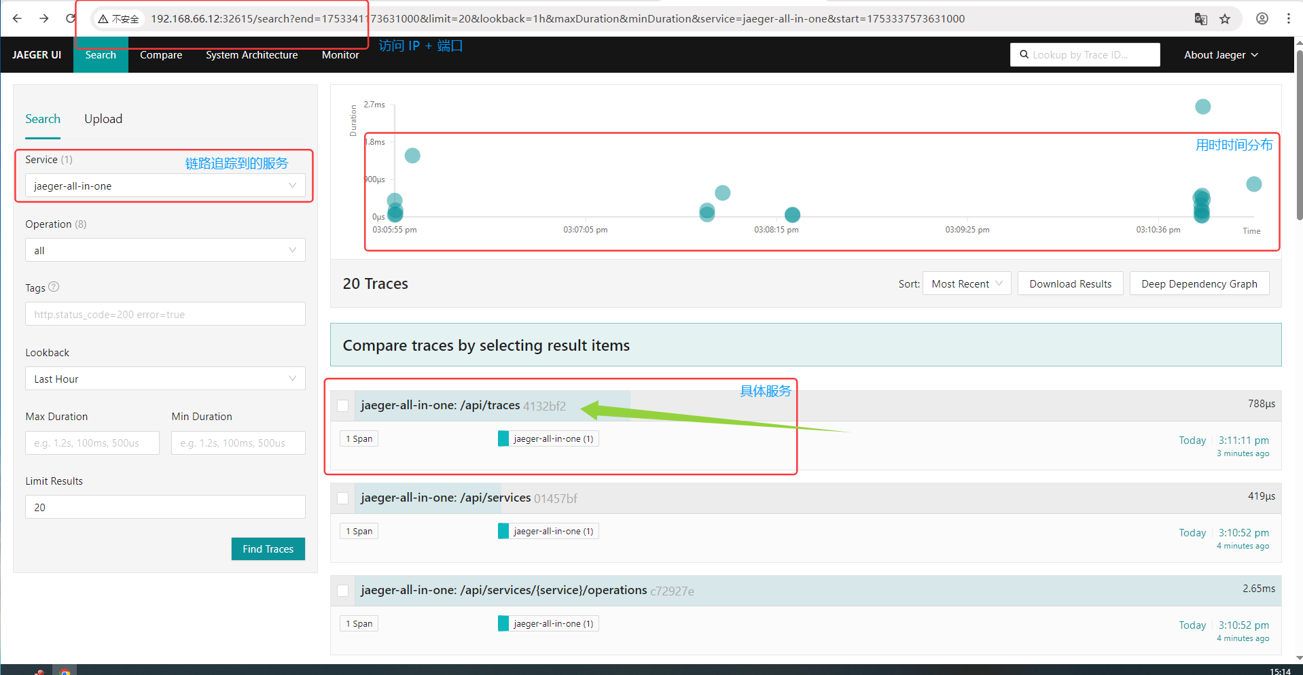Click the Chrome icon in taskbar
1303x675 pixels.
click(x=65, y=671)
